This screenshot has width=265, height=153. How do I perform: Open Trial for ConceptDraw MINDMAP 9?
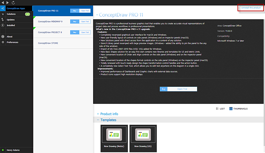(85, 22)
